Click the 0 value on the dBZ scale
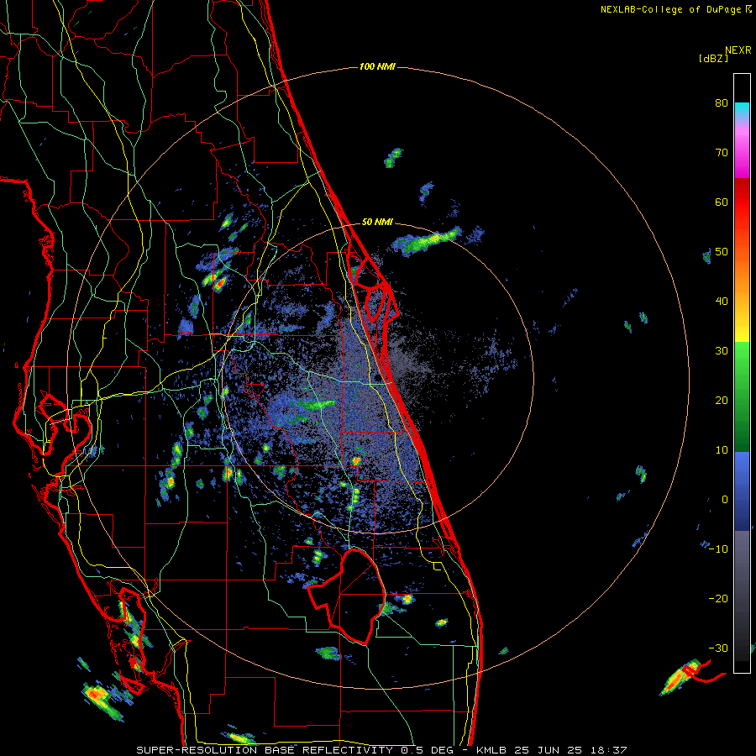 (725, 500)
